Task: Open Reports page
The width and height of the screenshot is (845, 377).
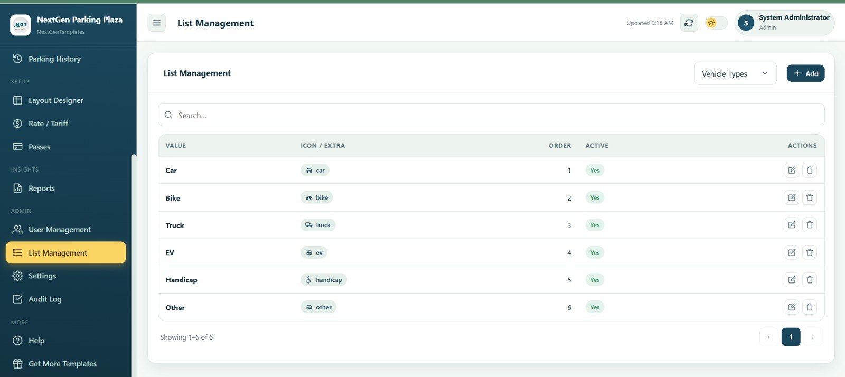Action: click(66, 188)
